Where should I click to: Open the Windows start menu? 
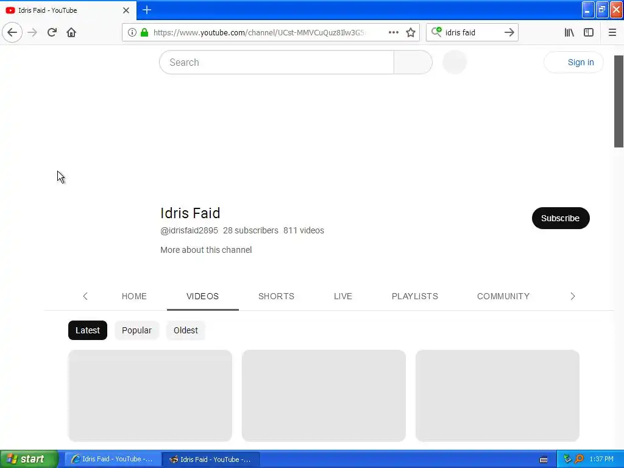(x=29, y=459)
